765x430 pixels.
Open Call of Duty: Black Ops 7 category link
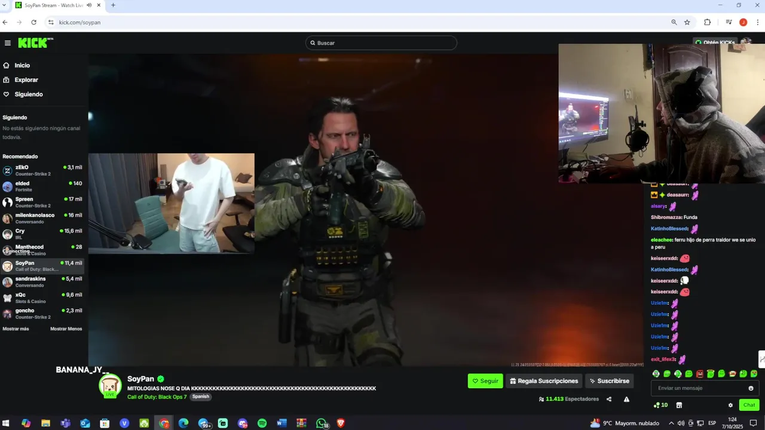(157, 397)
